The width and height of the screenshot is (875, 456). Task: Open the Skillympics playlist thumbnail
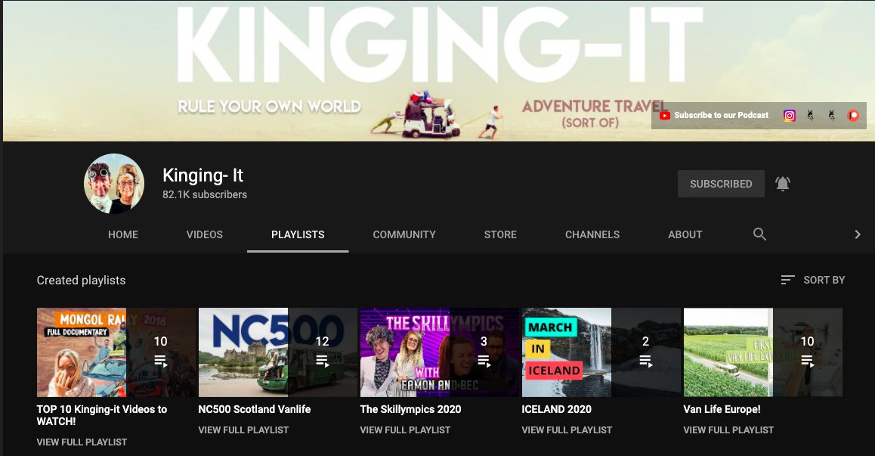coord(440,352)
